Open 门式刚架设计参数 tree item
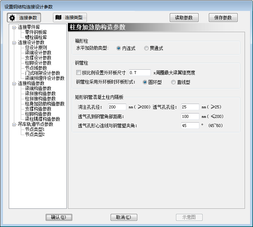Image resolution: width=253 pixels, height=227 pixels. tap(43, 73)
